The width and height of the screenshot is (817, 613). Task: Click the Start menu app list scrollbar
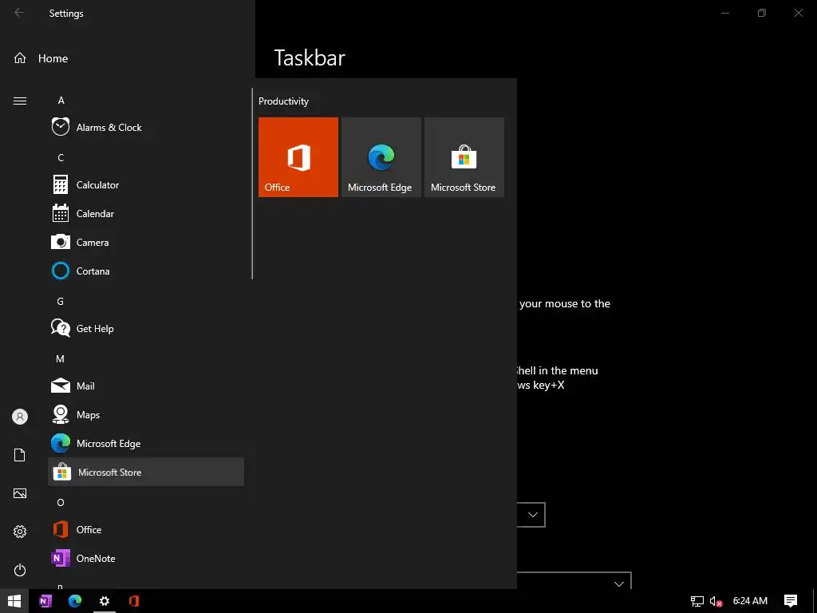pos(252,184)
